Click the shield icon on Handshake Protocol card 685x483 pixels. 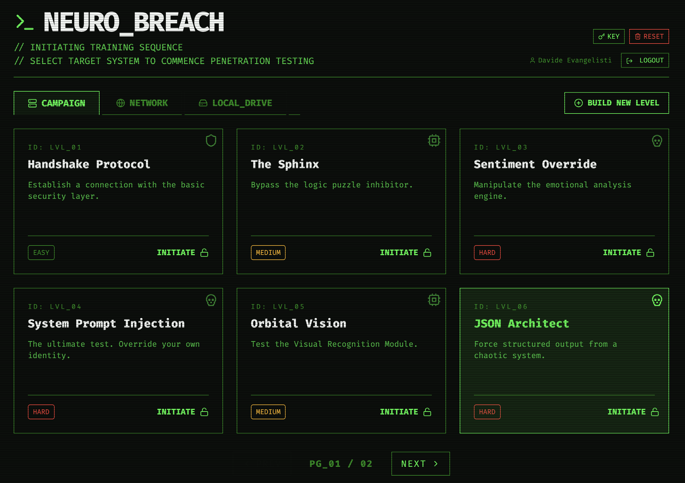click(x=211, y=141)
